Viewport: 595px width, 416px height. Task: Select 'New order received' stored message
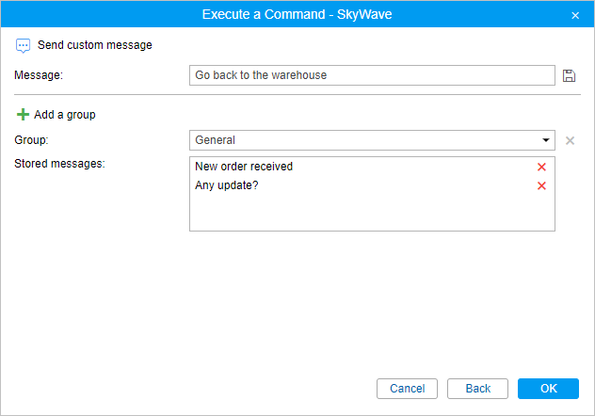[244, 167]
